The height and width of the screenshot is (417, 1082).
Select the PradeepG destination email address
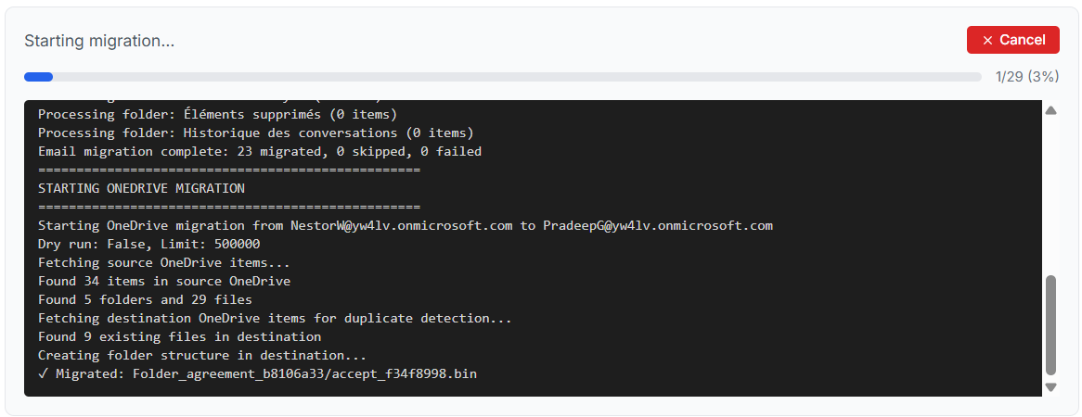tap(658, 225)
